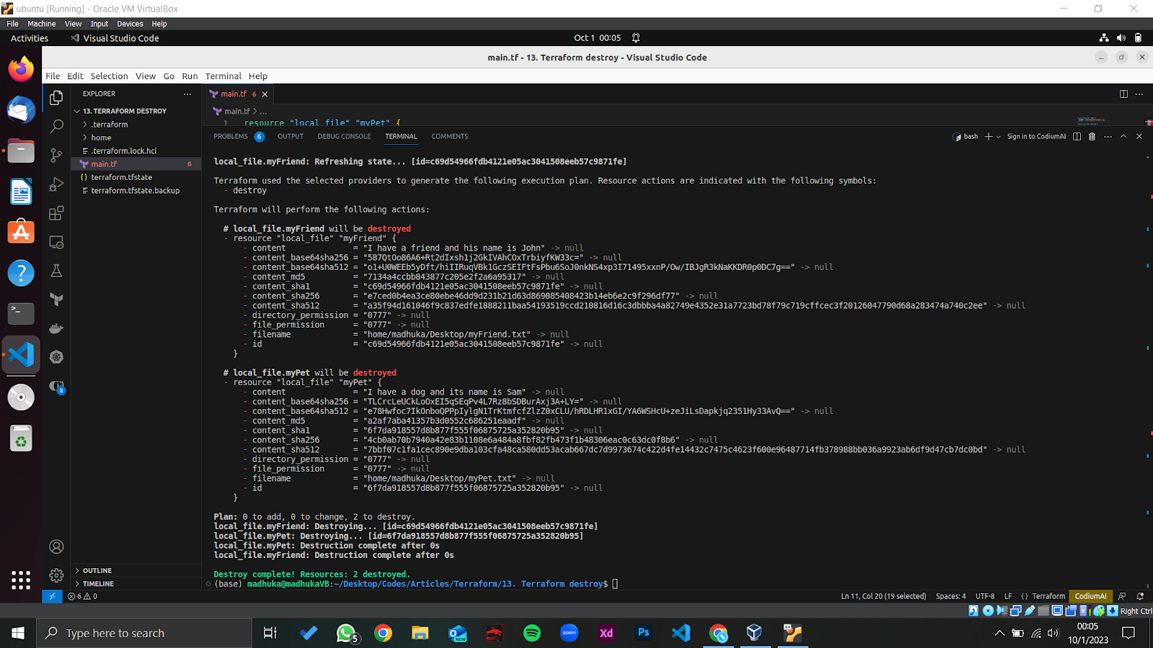This screenshot has width=1153, height=648.
Task: Open the Run menu
Action: pos(190,76)
